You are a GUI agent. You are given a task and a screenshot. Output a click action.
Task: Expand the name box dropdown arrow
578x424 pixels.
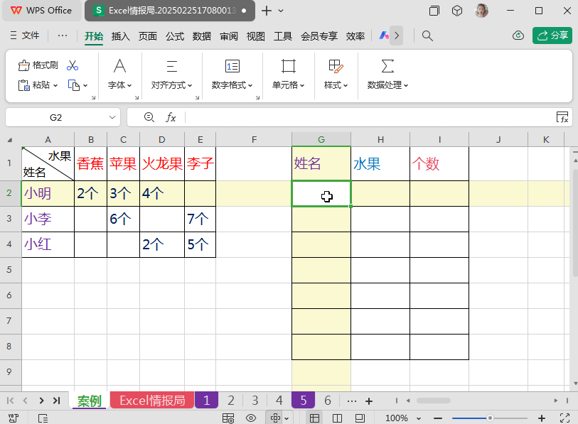pos(112,117)
